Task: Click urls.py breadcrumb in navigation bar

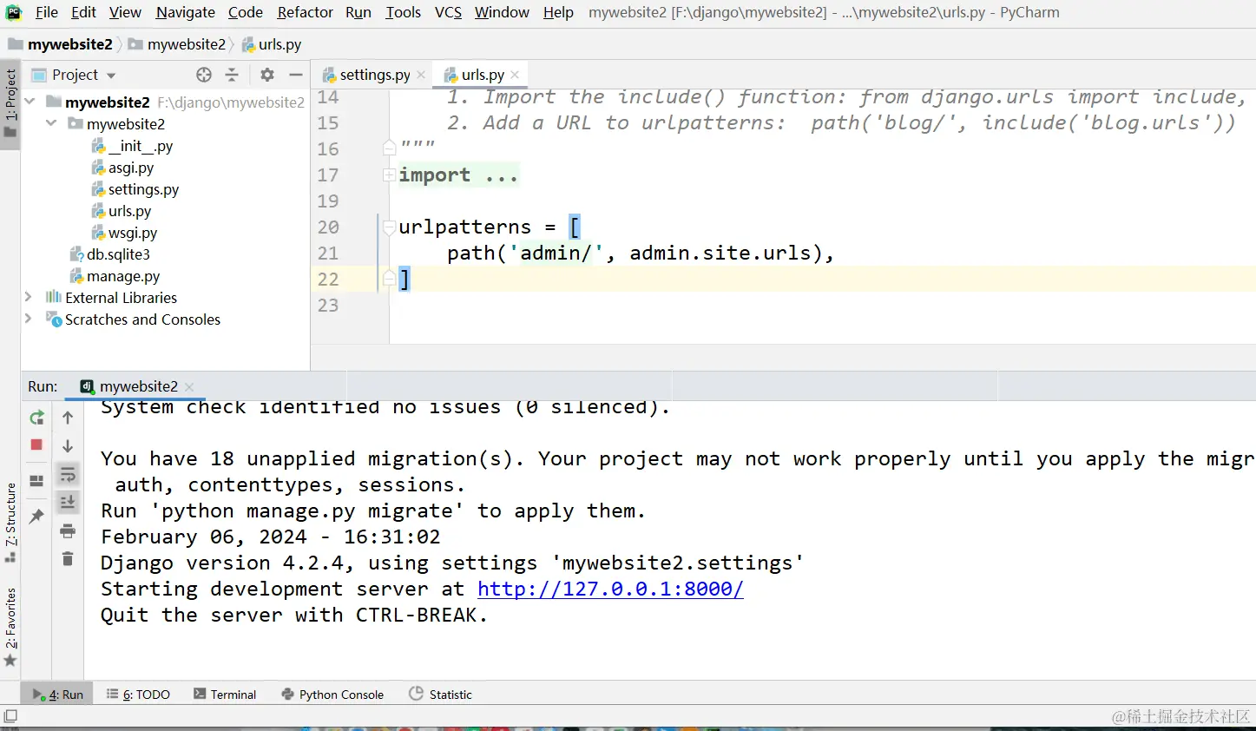Action: [272, 44]
